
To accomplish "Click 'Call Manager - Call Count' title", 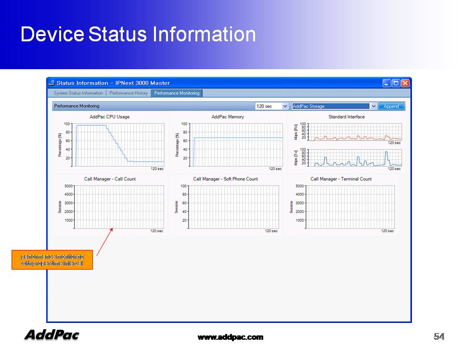I will pyautogui.click(x=110, y=179).
